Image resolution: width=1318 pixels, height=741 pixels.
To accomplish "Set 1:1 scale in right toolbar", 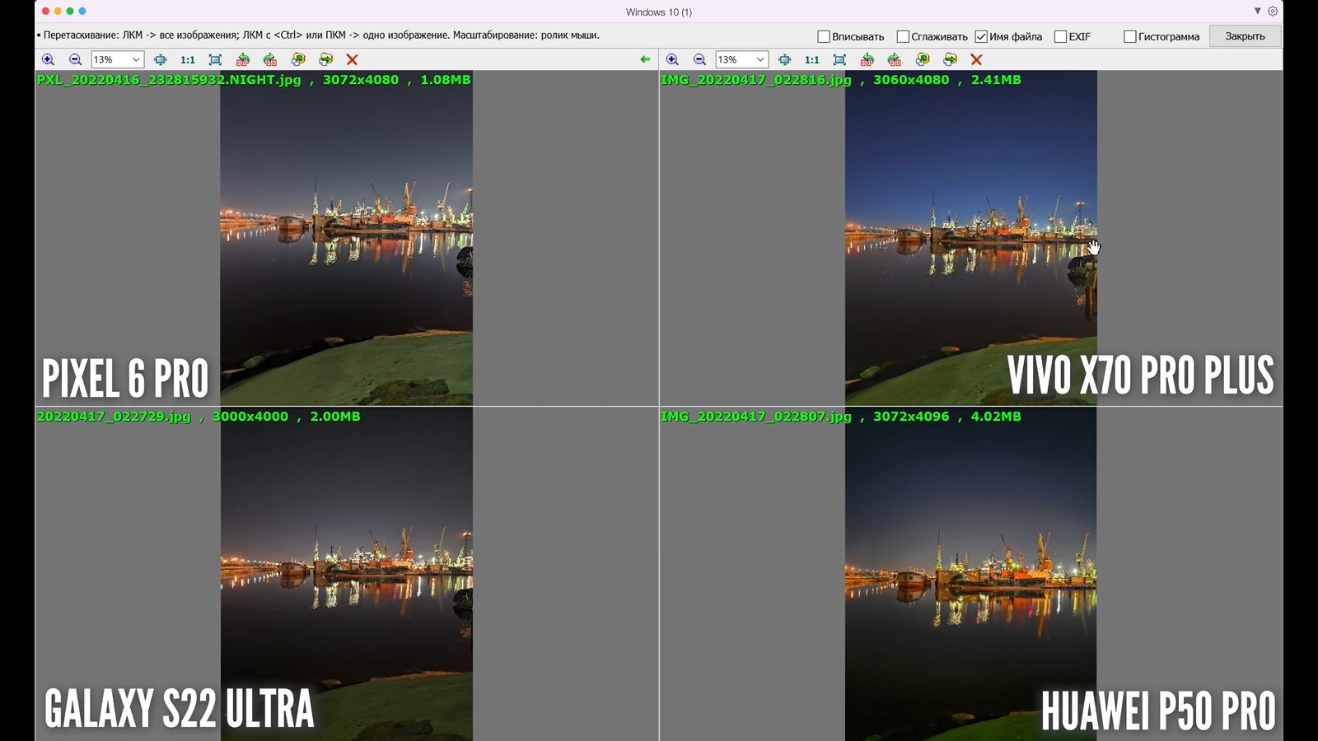I will tap(812, 59).
